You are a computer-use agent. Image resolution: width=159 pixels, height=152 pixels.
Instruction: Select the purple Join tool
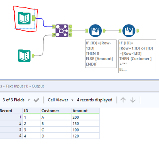[x=62, y=30]
